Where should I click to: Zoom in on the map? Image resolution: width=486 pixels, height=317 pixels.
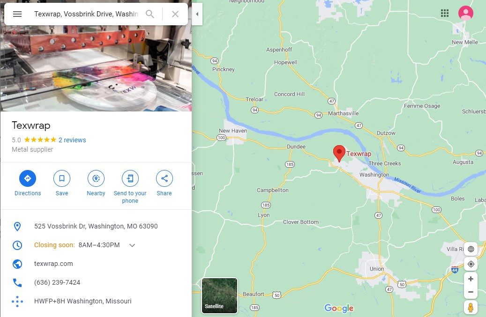(x=471, y=279)
